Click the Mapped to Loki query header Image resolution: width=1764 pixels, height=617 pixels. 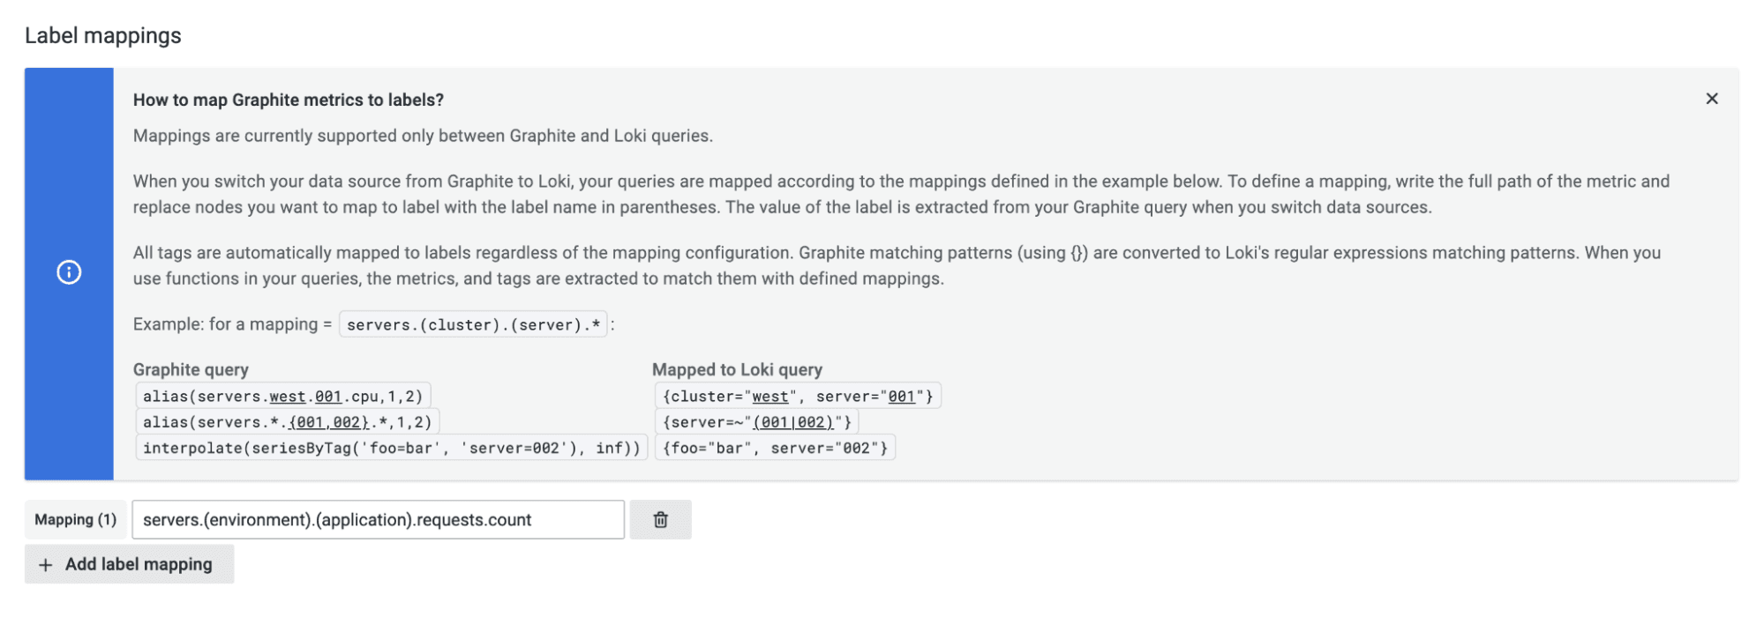[737, 369]
